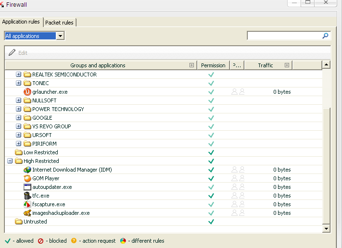Click the different rules legend icon

(123, 241)
